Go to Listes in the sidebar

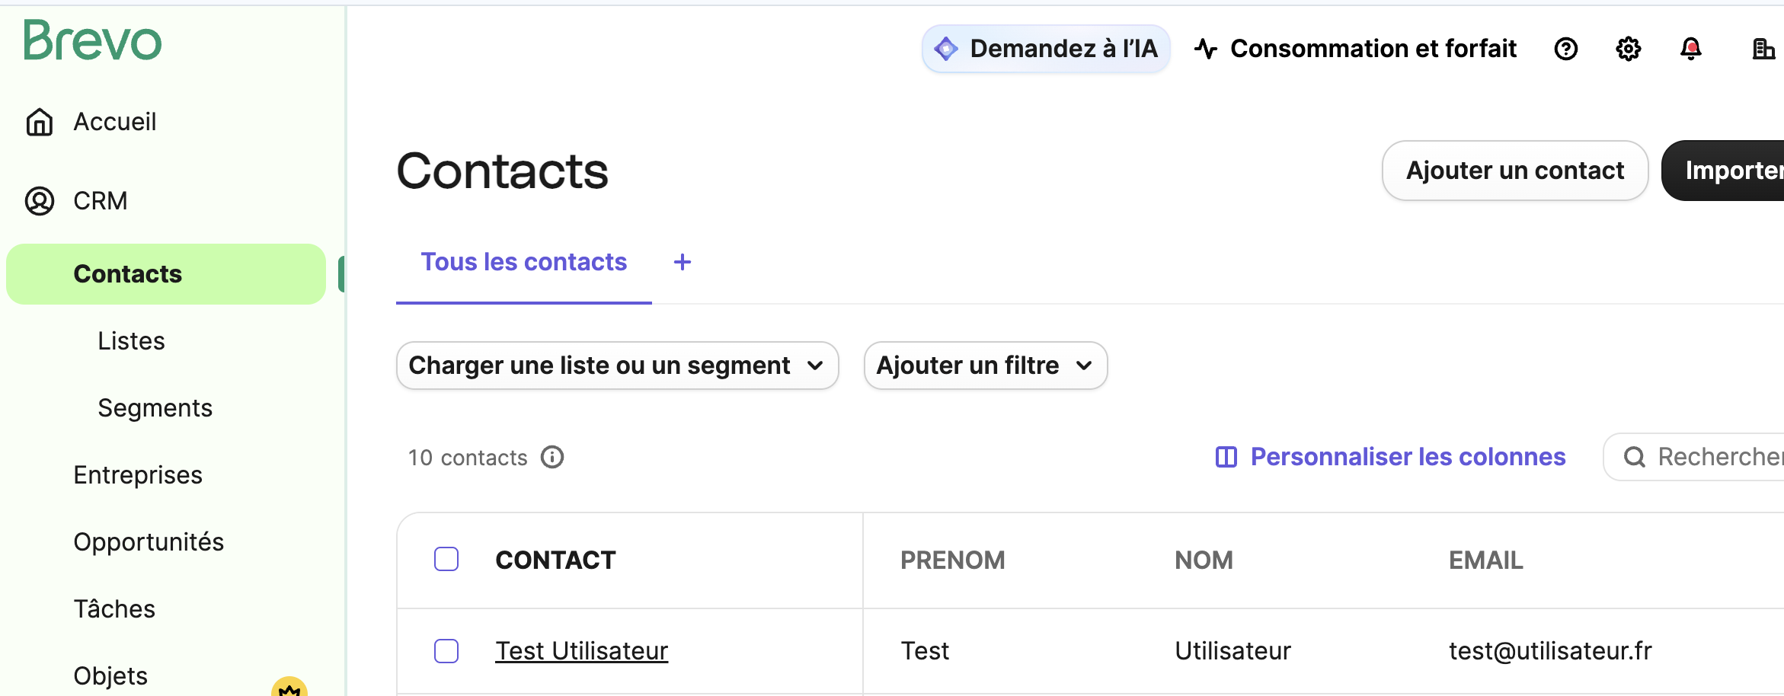[x=131, y=341]
